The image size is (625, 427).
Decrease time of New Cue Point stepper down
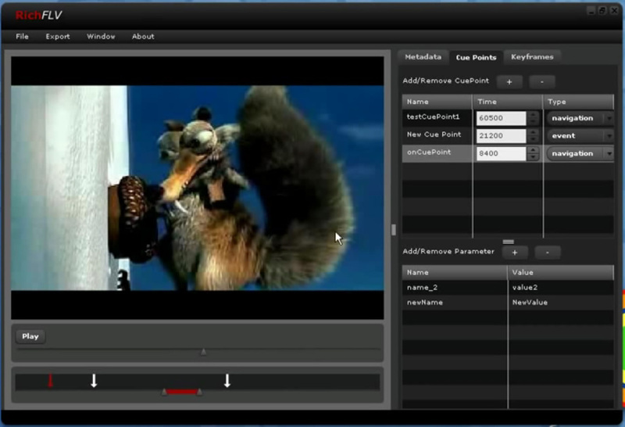coord(533,139)
